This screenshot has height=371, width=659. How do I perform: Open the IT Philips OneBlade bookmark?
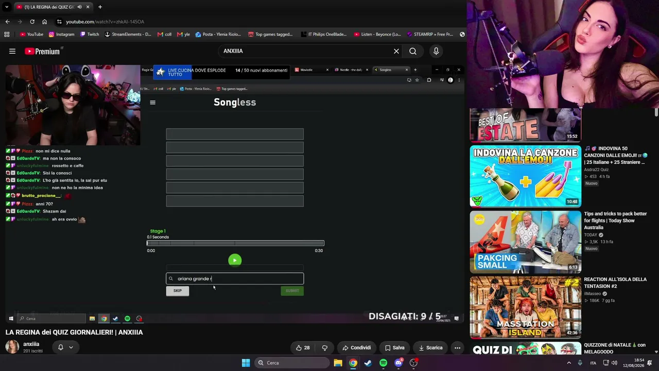pyautogui.click(x=323, y=35)
